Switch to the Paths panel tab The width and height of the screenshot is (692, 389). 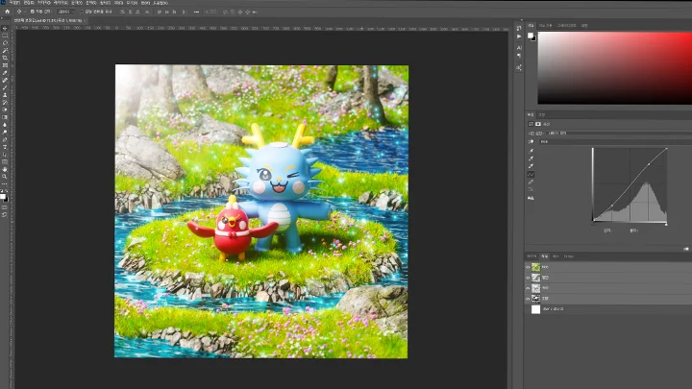tap(556, 256)
